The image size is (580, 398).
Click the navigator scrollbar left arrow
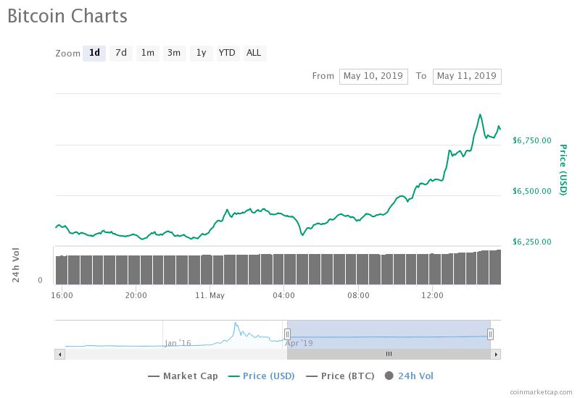tap(59, 354)
